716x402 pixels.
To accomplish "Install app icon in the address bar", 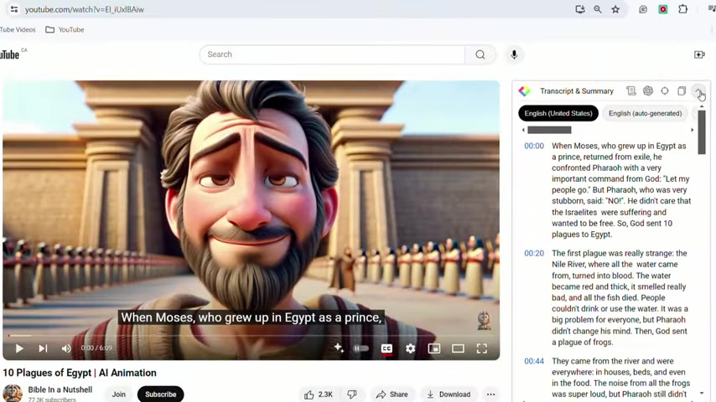I will click(x=580, y=9).
